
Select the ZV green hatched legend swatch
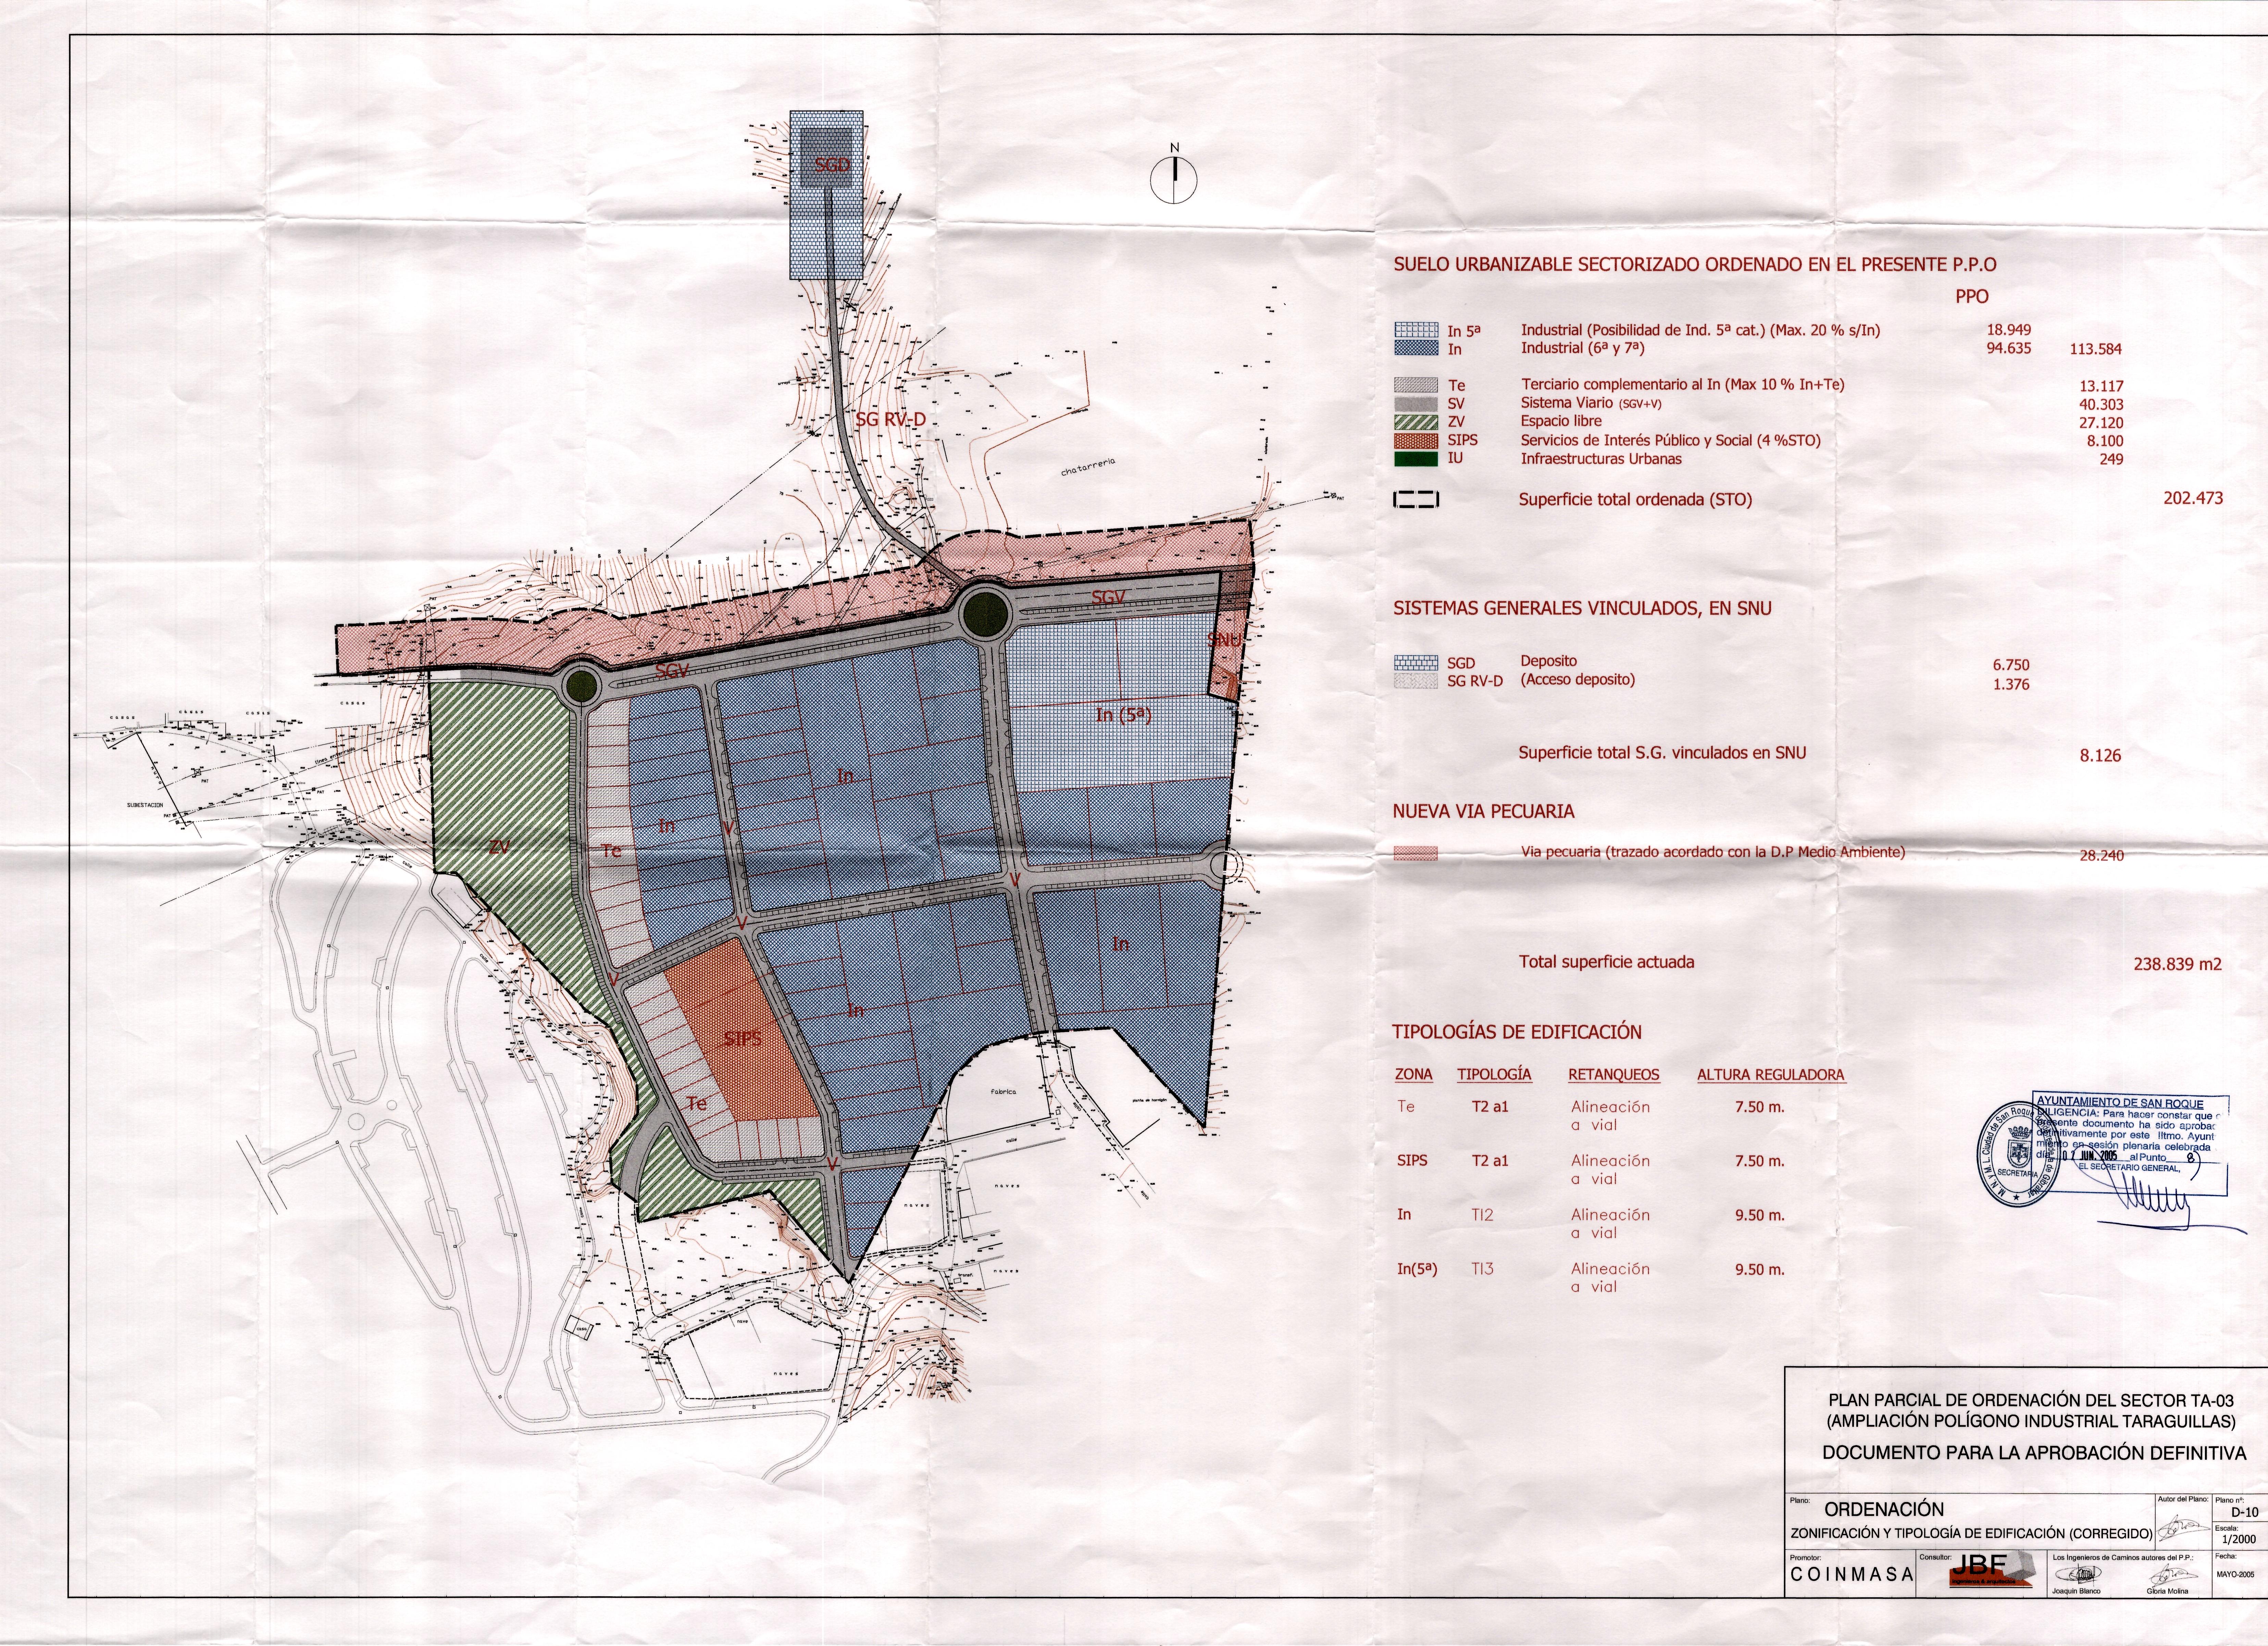tap(1416, 422)
